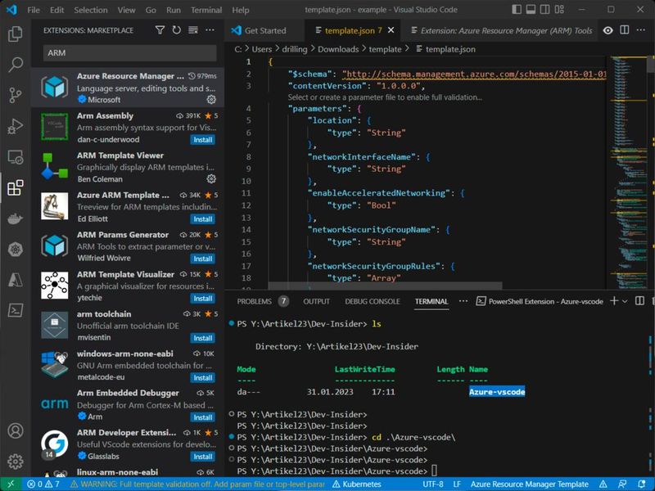
Task: Select the Extensions view icon
Action: pos(16,188)
